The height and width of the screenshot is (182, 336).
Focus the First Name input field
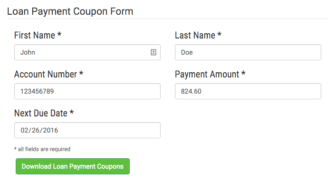pos(87,52)
